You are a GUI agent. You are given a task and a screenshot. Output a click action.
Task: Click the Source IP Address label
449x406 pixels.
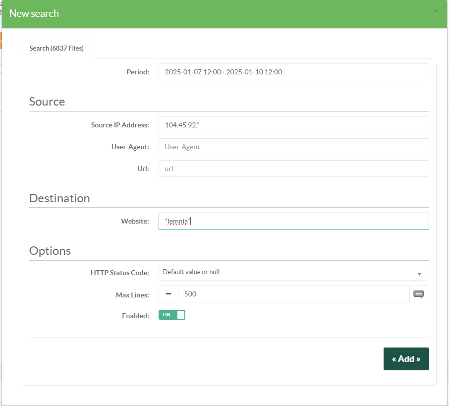click(120, 125)
